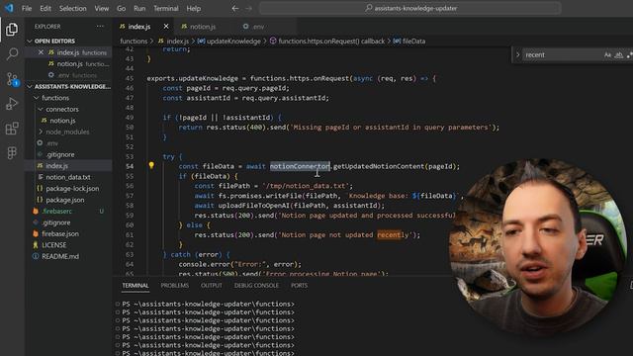
Task: Collapse the ASSISTANTS-KNOWLEDGE project section
Action: pos(68,86)
